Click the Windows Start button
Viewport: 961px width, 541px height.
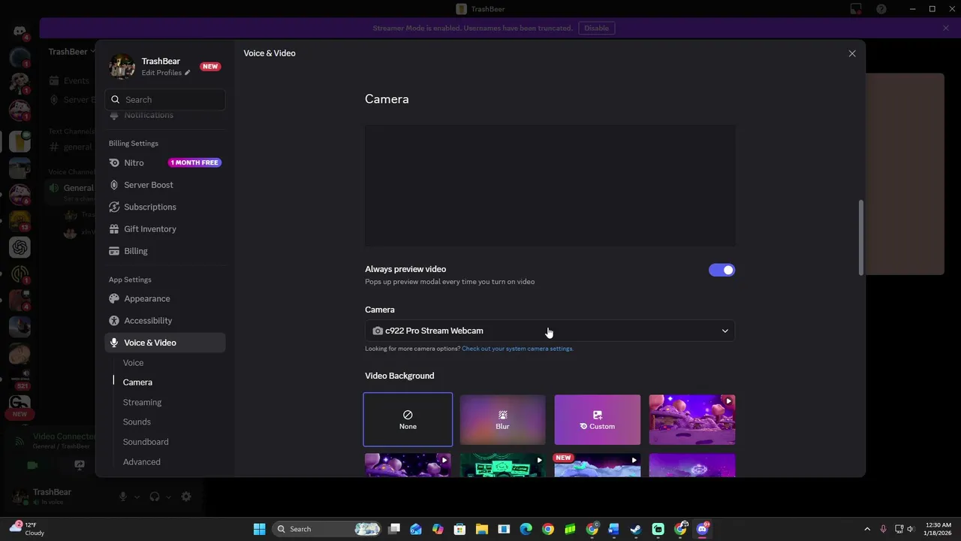pyautogui.click(x=259, y=529)
